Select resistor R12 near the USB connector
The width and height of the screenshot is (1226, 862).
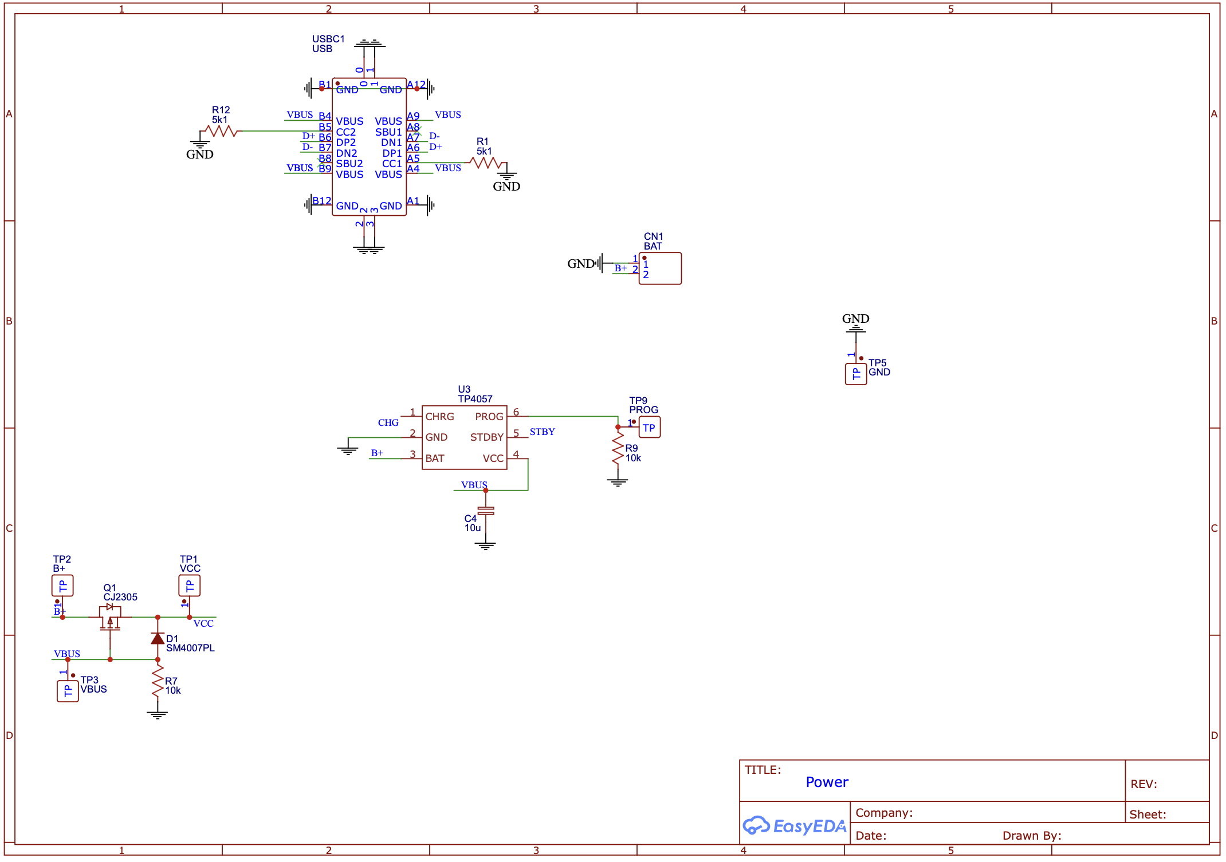[221, 131]
